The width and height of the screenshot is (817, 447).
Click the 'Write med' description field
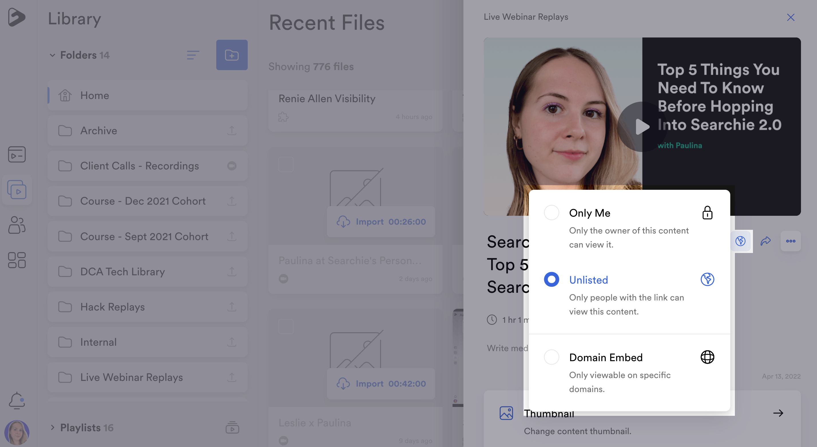[x=507, y=348]
